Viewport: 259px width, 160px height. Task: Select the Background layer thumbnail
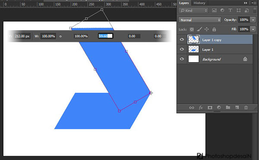(193, 59)
